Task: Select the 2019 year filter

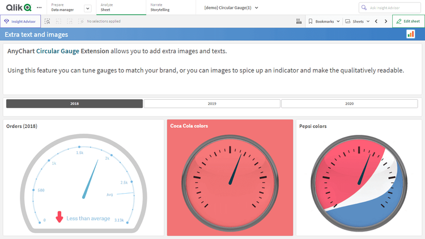Action: pyautogui.click(x=212, y=104)
